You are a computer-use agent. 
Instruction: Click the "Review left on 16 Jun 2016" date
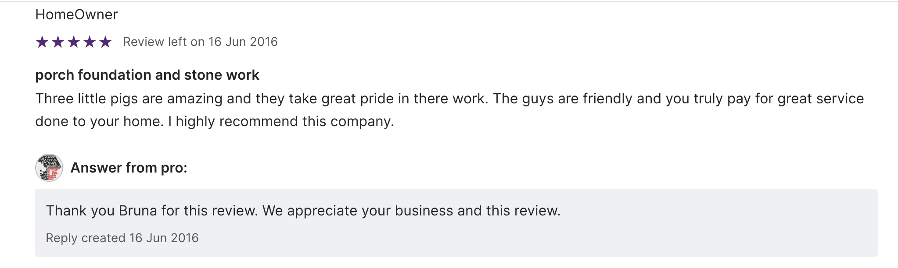click(x=200, y=42)
